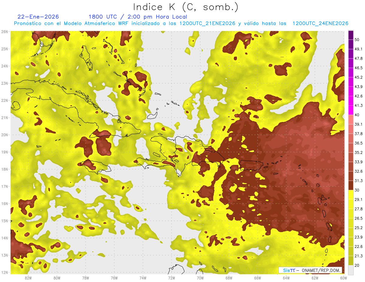Click colorbar value 45.2

(x=359, y=77)
